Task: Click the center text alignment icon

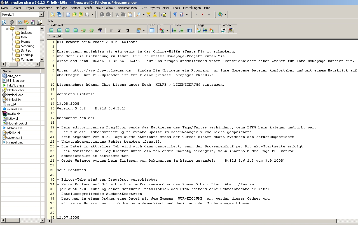Action: point(59,30)
